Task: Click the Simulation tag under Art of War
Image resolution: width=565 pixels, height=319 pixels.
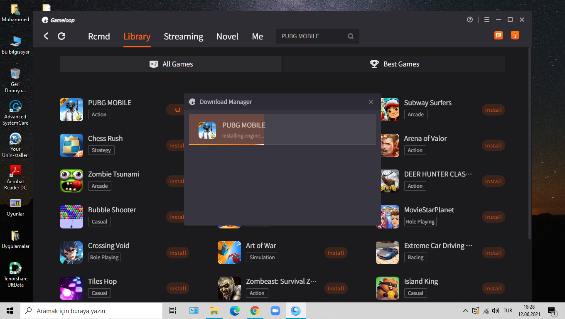Action: coord(262,258)
